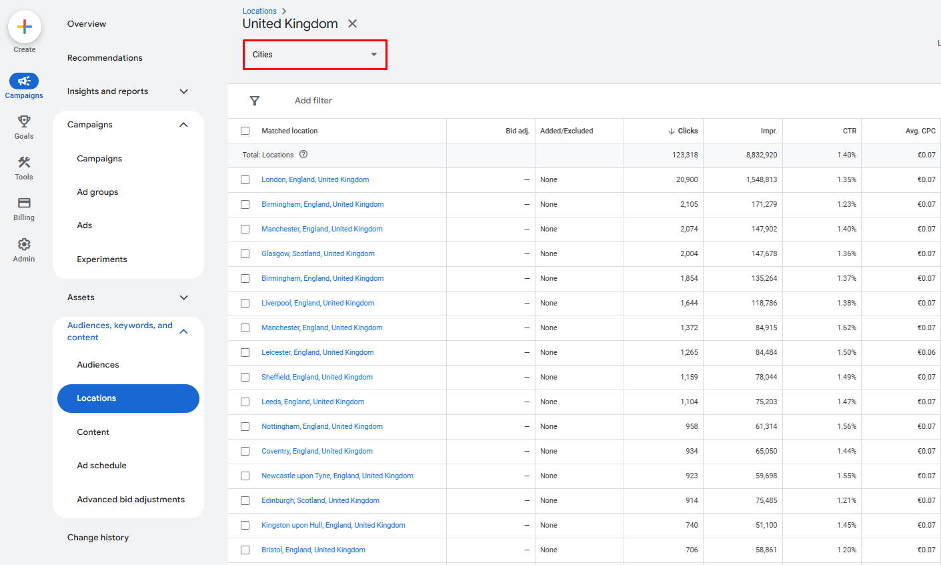Sort by Matched location column header
The width and height of the screenshot is (941, 565).
pos(289,131)
